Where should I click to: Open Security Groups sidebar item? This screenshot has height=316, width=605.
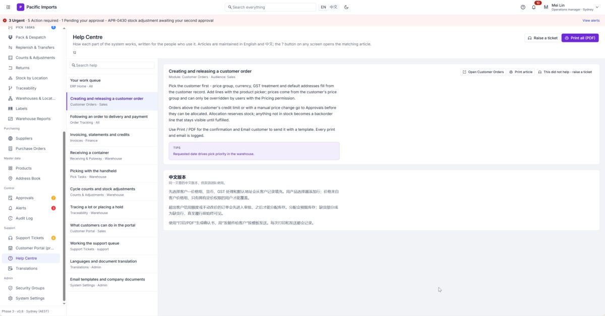click(x=31, y=288)
